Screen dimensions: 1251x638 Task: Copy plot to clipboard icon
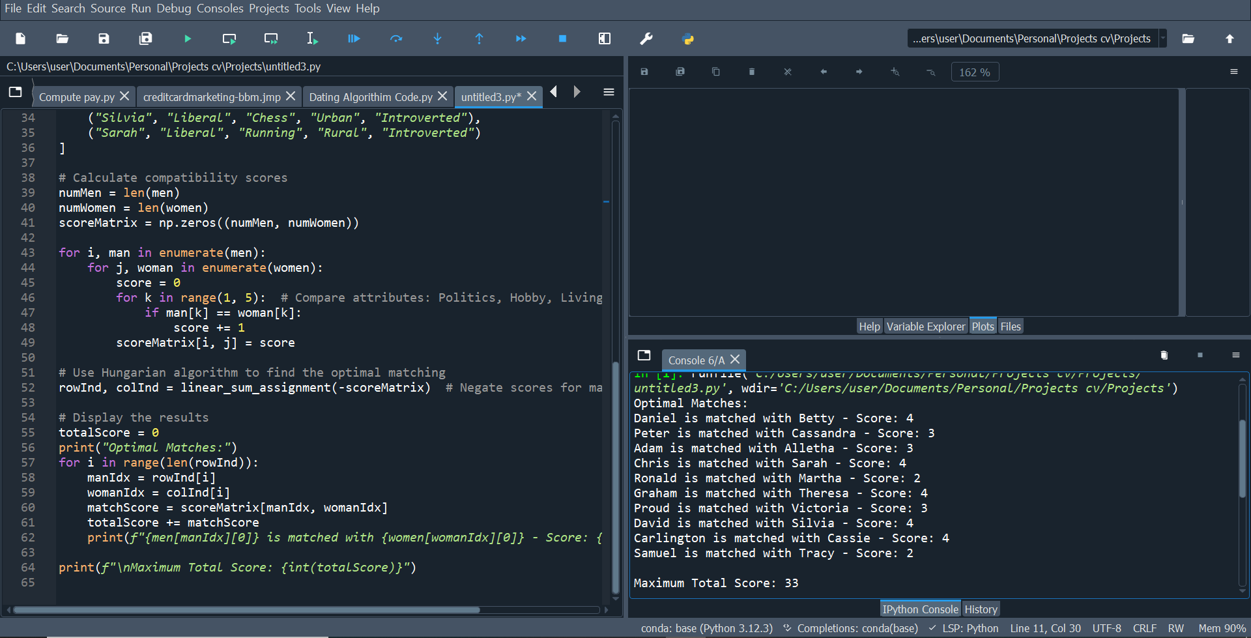click(x=716, y=72)
